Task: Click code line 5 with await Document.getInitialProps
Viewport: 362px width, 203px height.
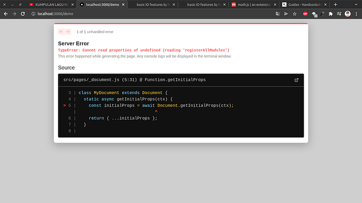Action: (x=161, y=105)
